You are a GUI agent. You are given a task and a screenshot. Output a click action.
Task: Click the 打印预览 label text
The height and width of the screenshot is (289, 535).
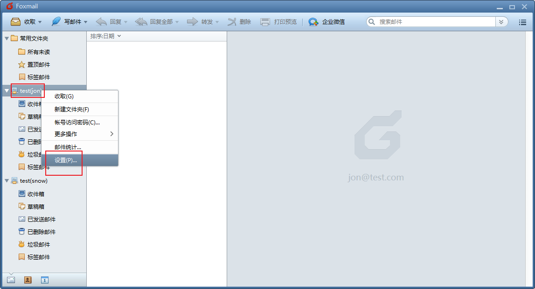(x=285, y=22)
